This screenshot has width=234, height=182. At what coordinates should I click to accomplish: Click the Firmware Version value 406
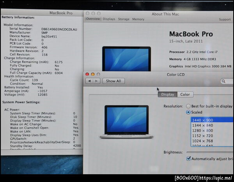coord(44,47)
